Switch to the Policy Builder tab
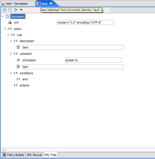The height and width of the screenshot is (159, 155). click(13, 155)
